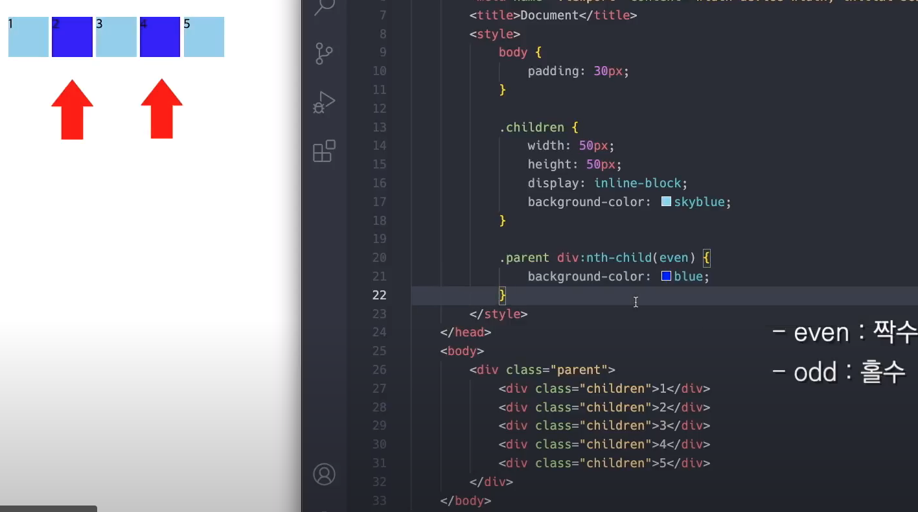Image resolution: width=918 pixels, height=512 pixels.
Task: Open the blue color swatch picker
Action: [x=666, y=276]
